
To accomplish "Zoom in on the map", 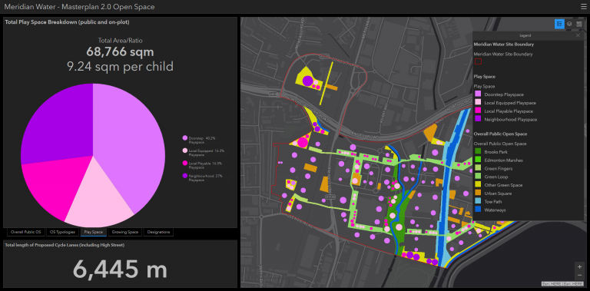I will [579, 266].
